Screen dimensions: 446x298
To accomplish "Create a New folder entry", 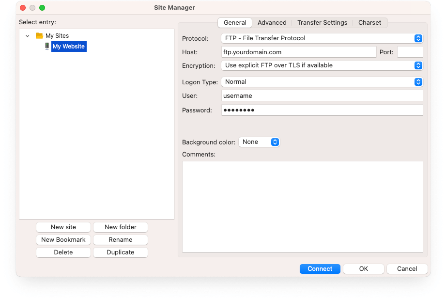I will [120, 227].
